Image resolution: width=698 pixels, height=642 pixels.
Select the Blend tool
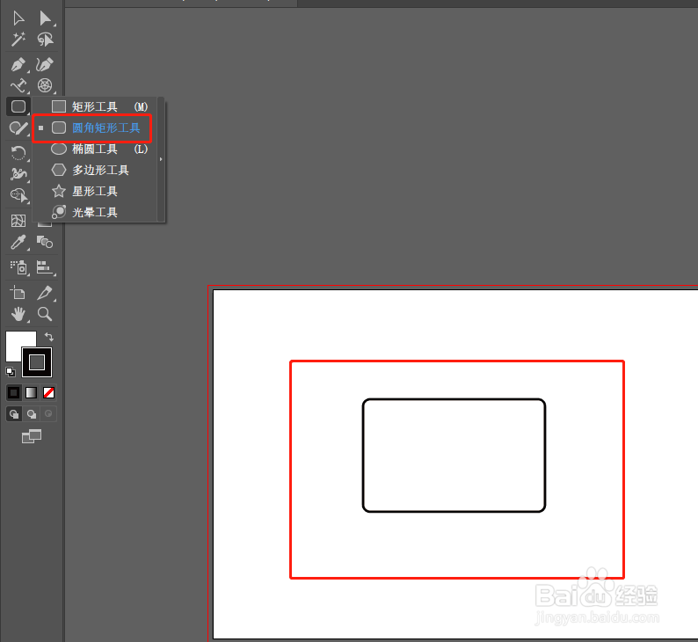(x=45, y=242)
